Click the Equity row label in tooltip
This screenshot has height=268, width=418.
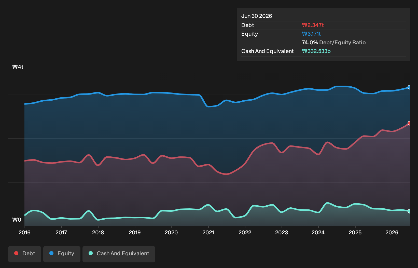(x=250, y=34)
